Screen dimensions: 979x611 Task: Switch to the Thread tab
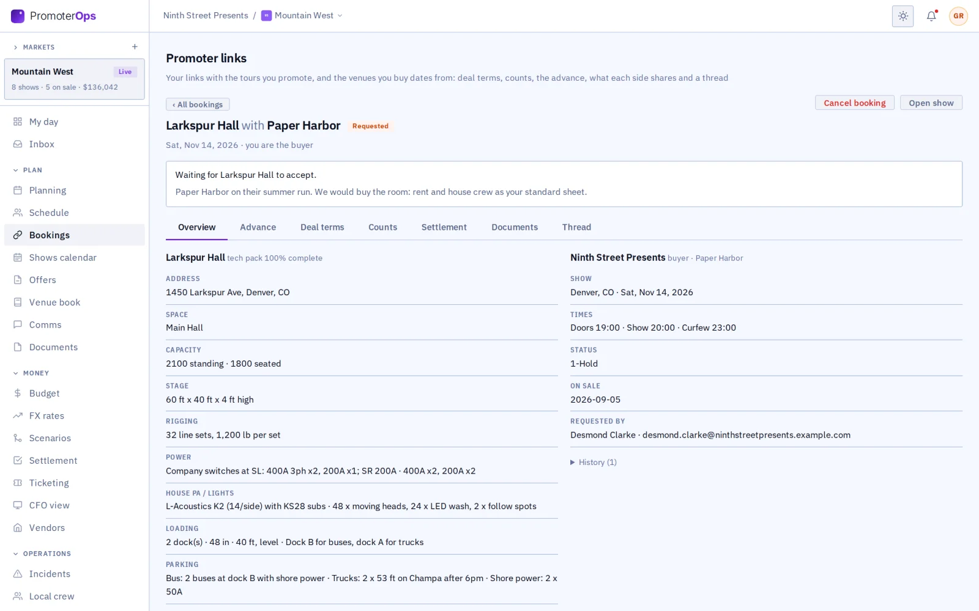pos(576,227)
